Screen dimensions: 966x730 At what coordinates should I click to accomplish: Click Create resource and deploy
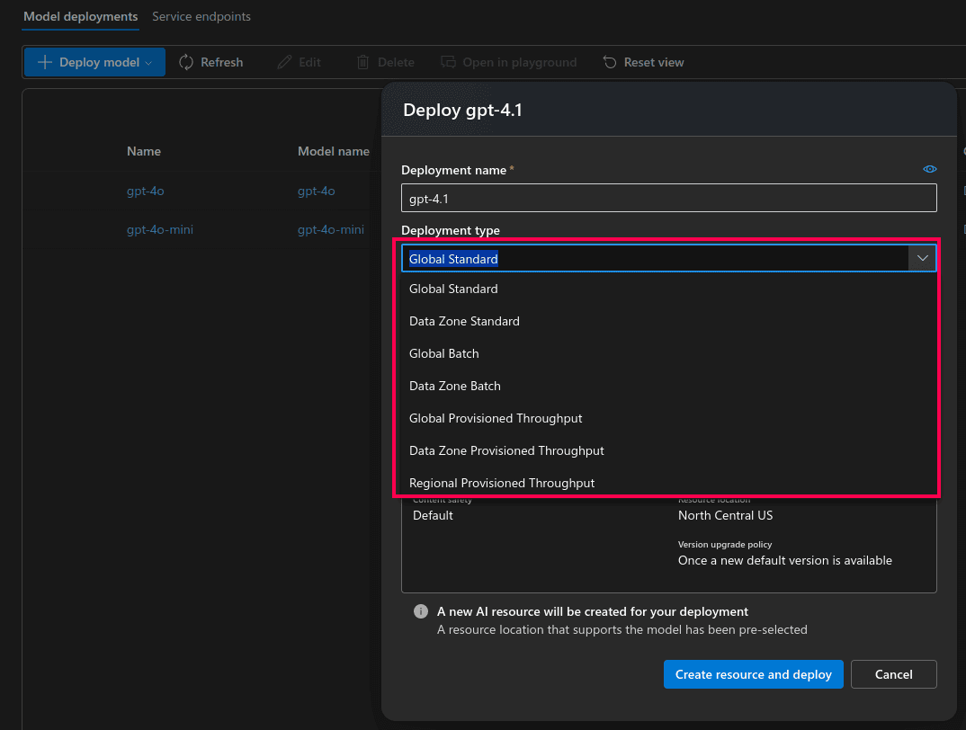[x=753, y=674]
